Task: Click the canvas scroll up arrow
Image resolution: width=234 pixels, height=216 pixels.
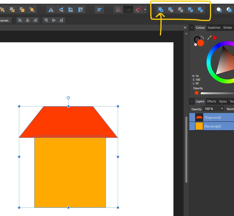Action: [186, 33]
